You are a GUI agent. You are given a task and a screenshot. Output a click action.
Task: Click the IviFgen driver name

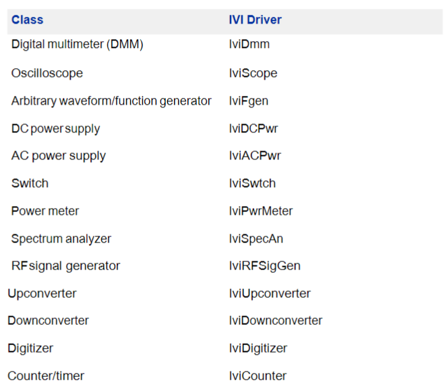coord(249,101)
